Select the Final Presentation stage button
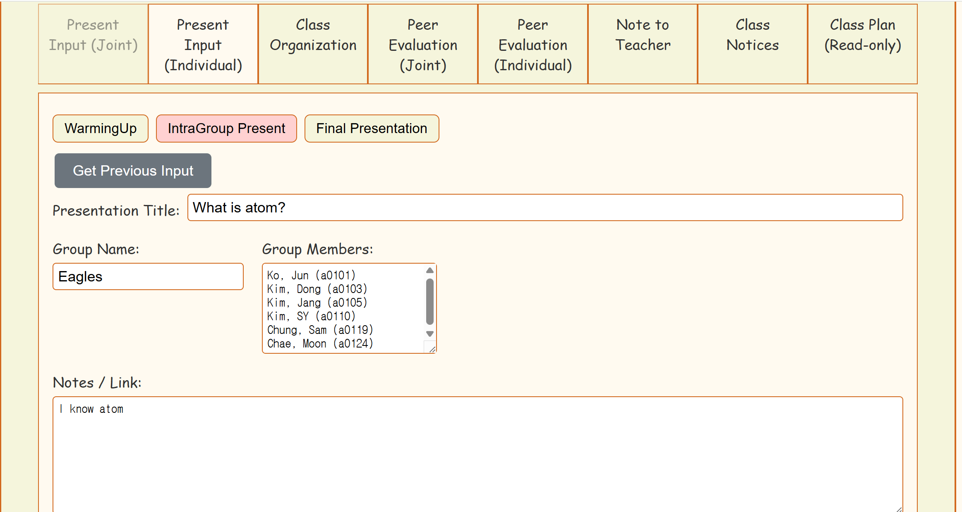962x512 pixels. (372, 129)
